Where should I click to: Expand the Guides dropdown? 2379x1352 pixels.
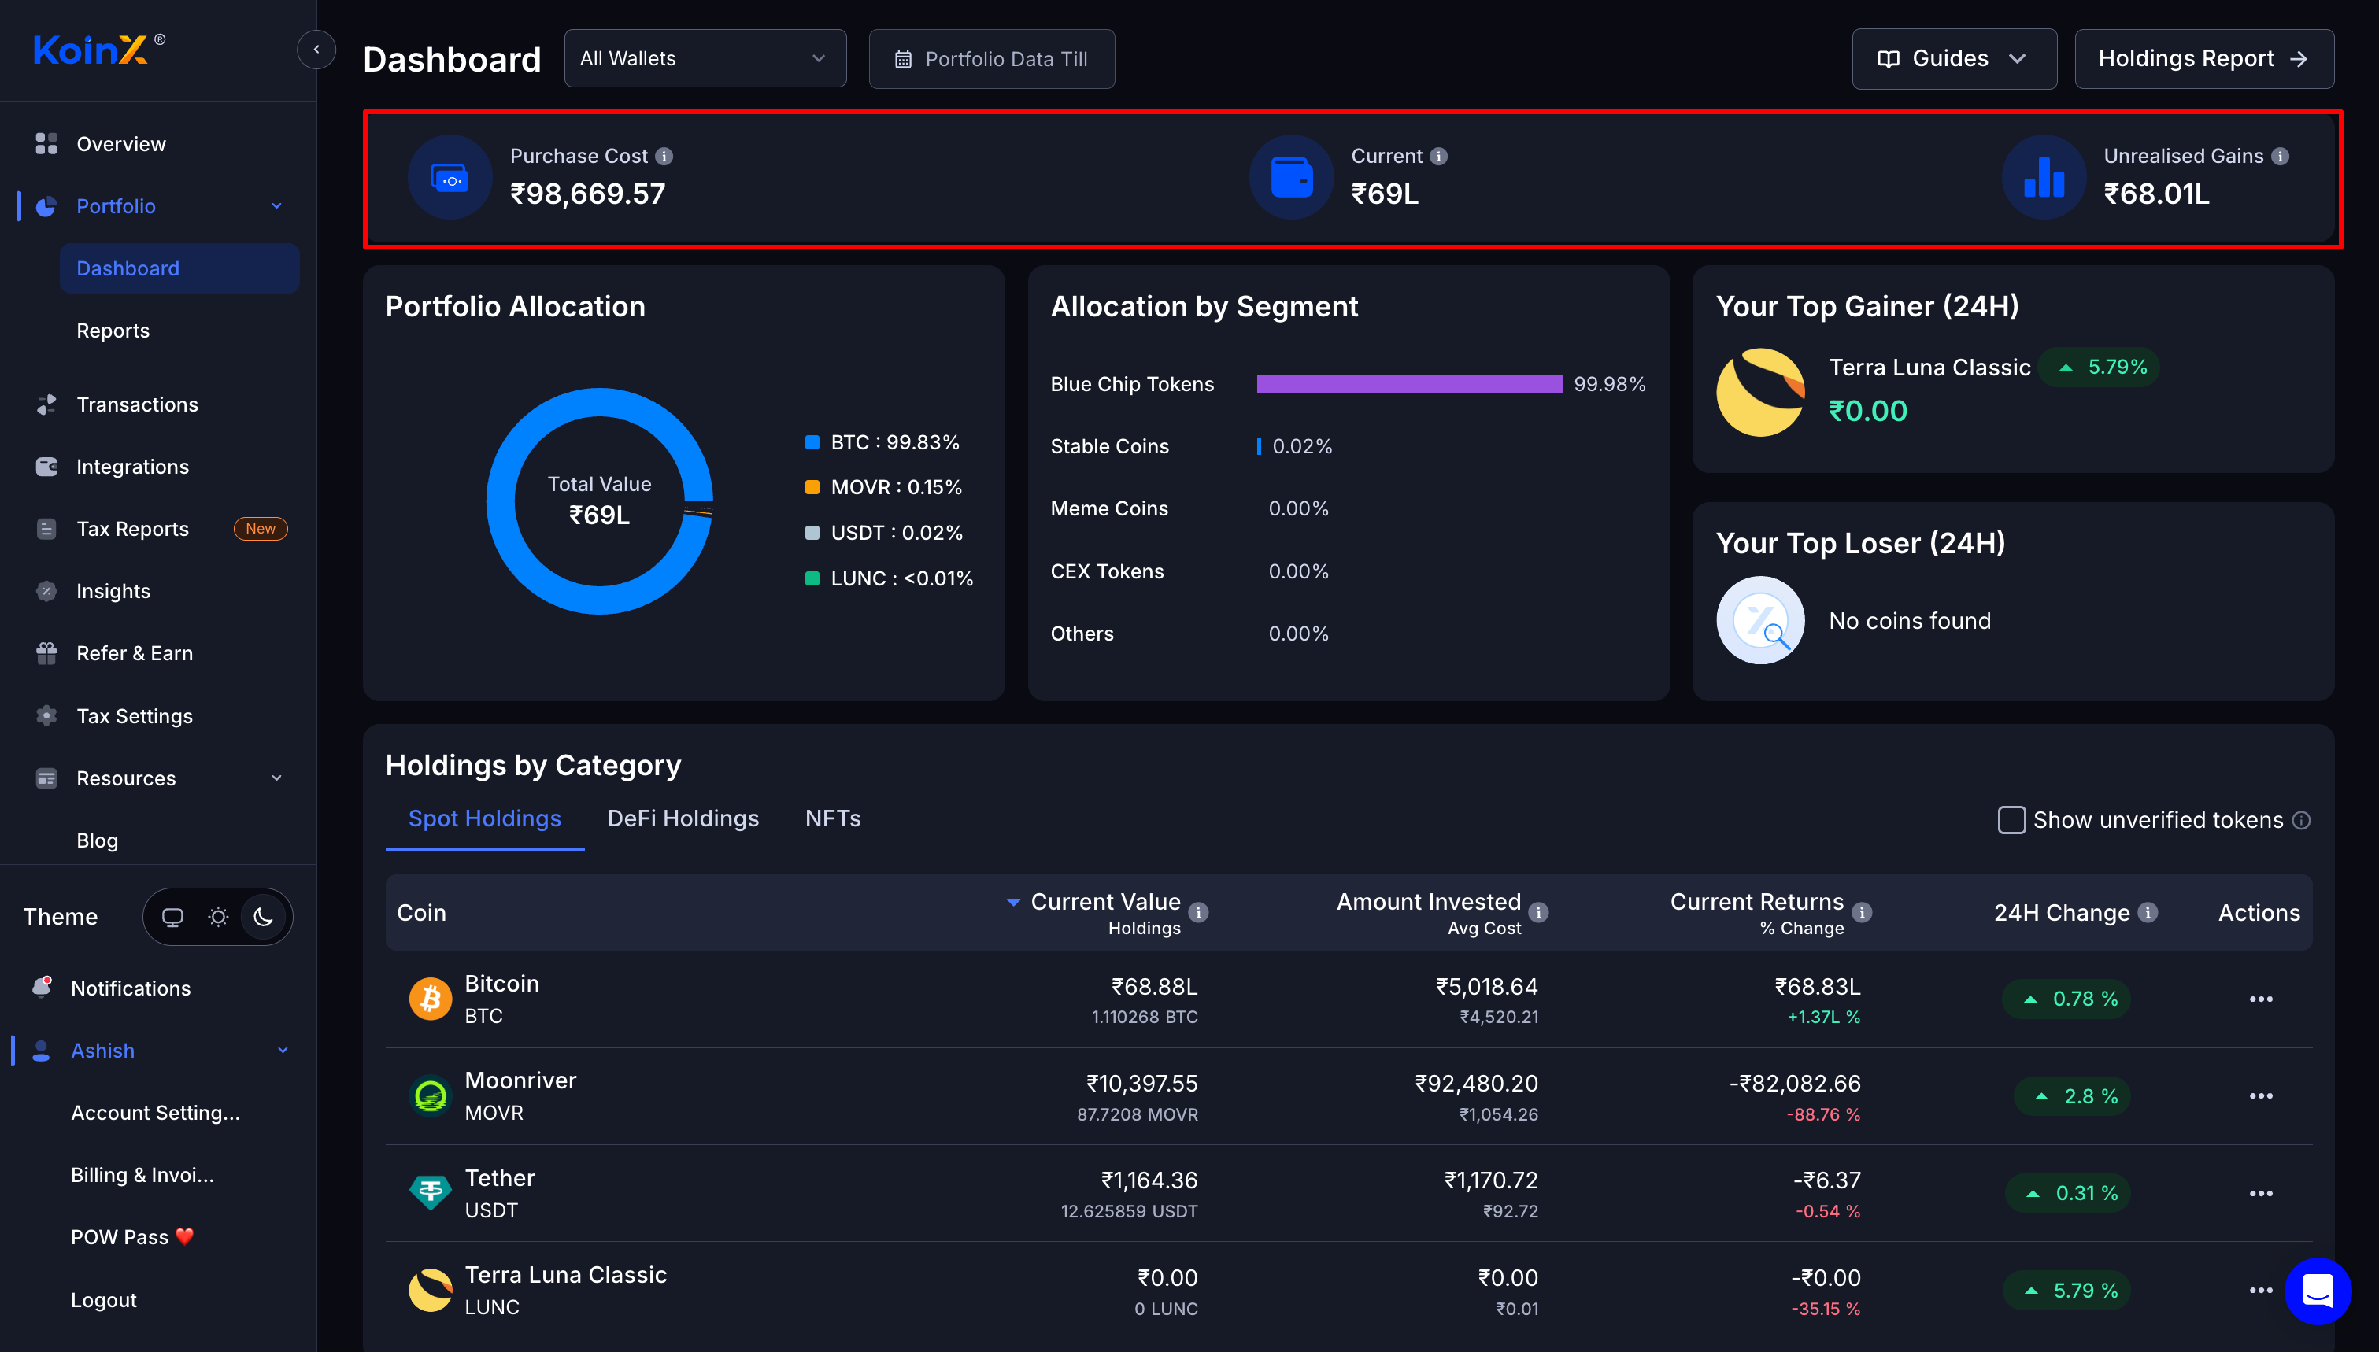(x=1954, y=58)
